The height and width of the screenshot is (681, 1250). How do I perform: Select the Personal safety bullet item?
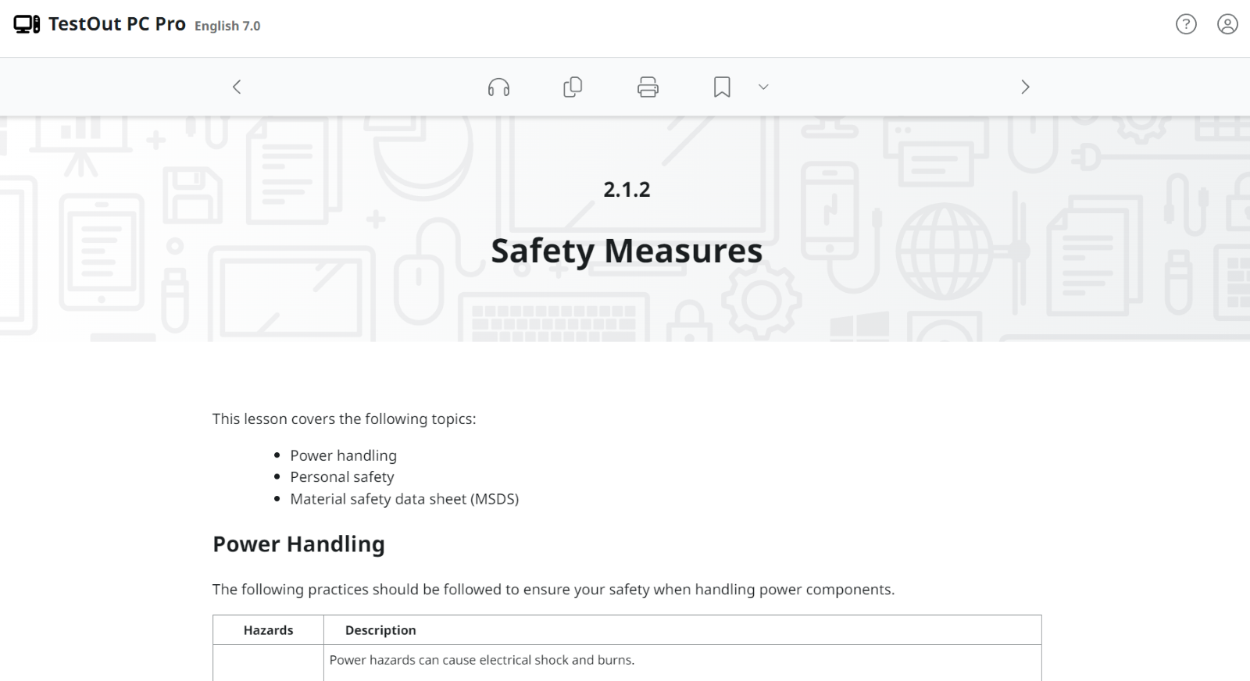coord(341,477)
